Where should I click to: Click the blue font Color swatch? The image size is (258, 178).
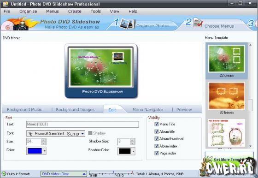pos(35,151)
